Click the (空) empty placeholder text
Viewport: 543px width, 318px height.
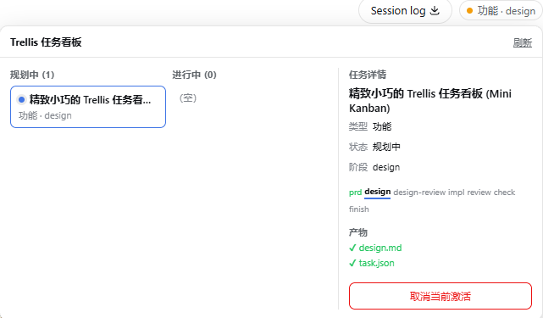pyautogui.click(x=188, y=98)
